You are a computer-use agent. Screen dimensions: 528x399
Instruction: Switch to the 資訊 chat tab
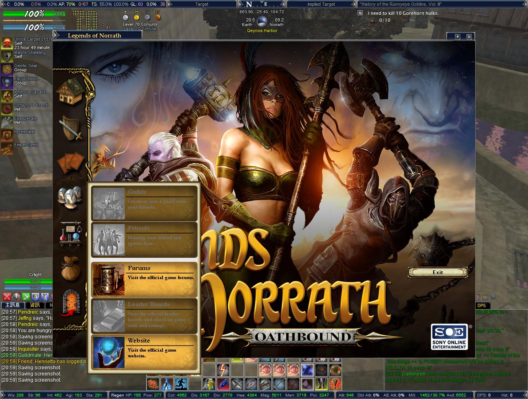(35, 305)
